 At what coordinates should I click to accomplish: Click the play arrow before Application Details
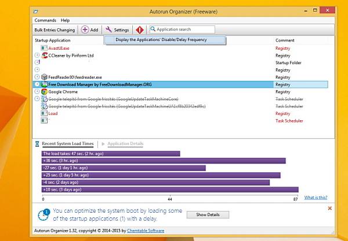click(103, 144)
